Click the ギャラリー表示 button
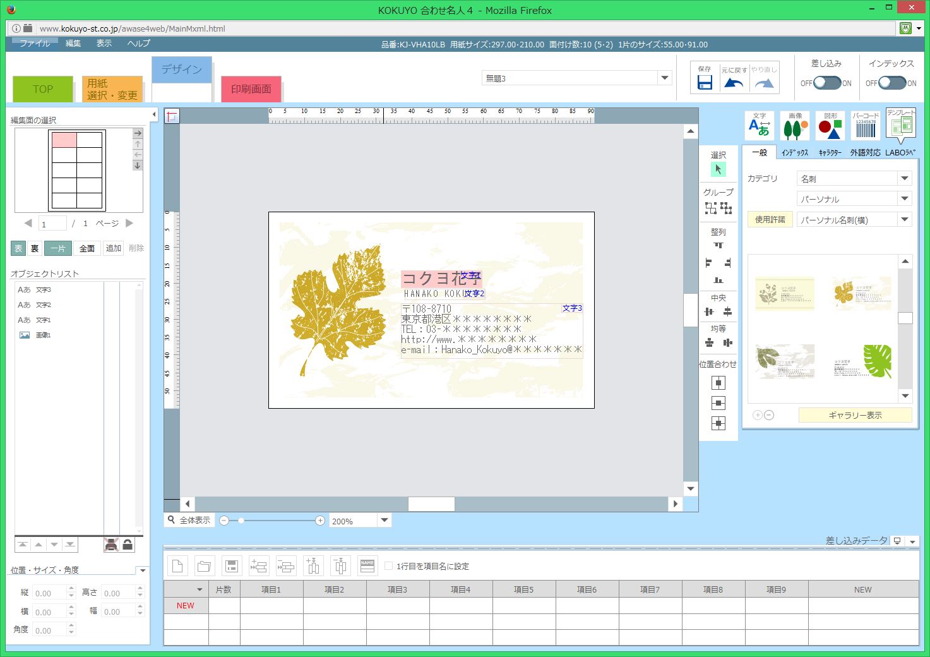Screen dimensions: 930x657 tap(855, 415)
